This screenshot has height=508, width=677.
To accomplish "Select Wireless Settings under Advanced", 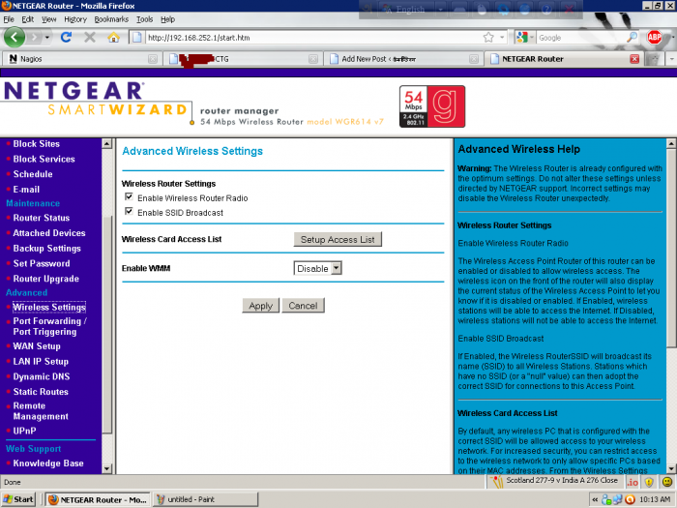I will [49, 307].
